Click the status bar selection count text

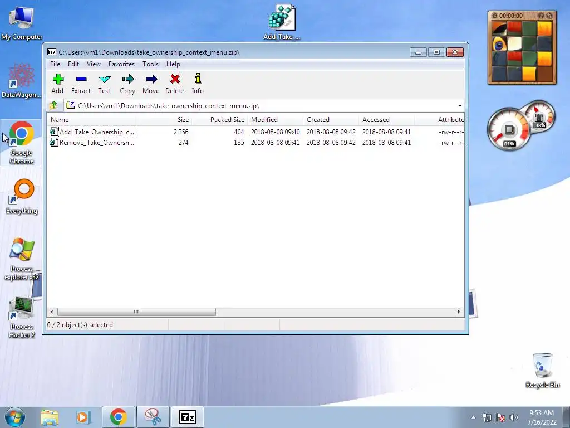80,325
